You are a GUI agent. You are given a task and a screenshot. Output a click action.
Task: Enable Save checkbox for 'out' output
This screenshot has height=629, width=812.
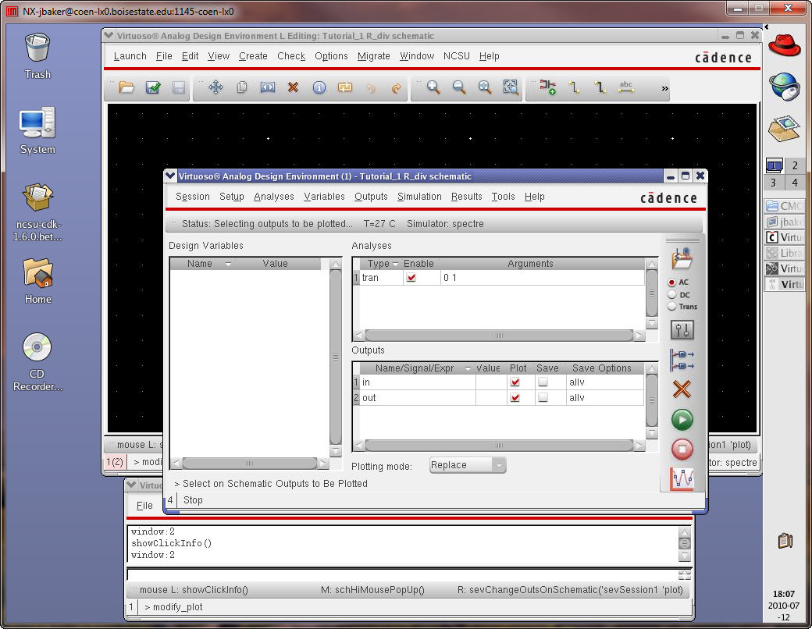coord(543,397)
